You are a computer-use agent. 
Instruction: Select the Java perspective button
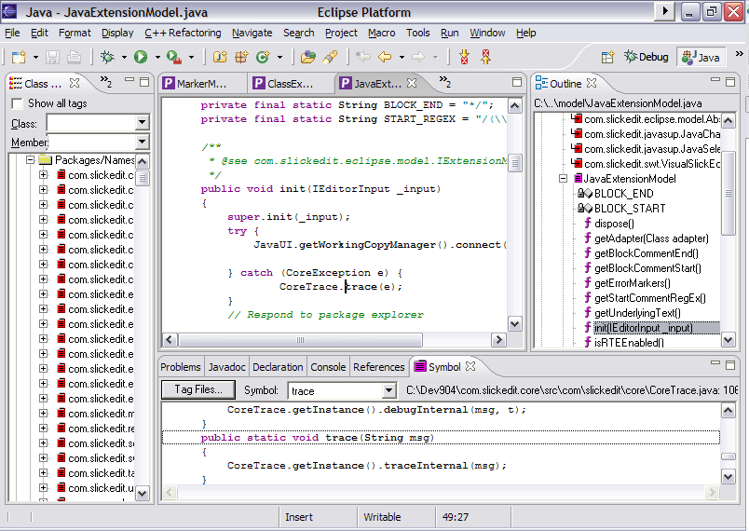[701, 57]
